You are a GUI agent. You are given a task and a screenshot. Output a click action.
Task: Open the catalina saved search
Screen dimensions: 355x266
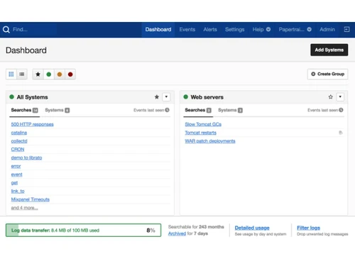(19, 133)
